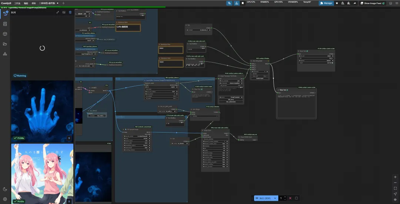Open the pink-haired anime girls thumbnail

[x=42, y=174]
